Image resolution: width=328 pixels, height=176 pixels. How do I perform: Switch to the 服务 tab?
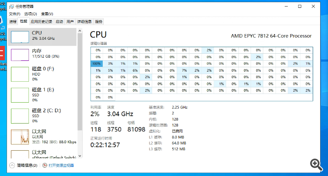[x=99, y=21]
